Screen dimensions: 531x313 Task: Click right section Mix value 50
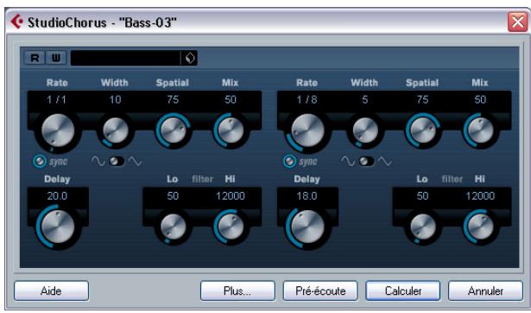480,99
